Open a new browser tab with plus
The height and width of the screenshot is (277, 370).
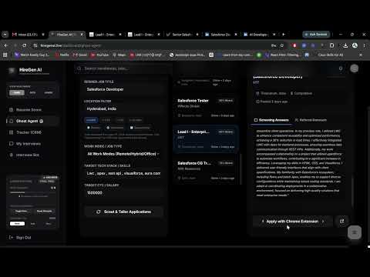click(x=284, y=35)
